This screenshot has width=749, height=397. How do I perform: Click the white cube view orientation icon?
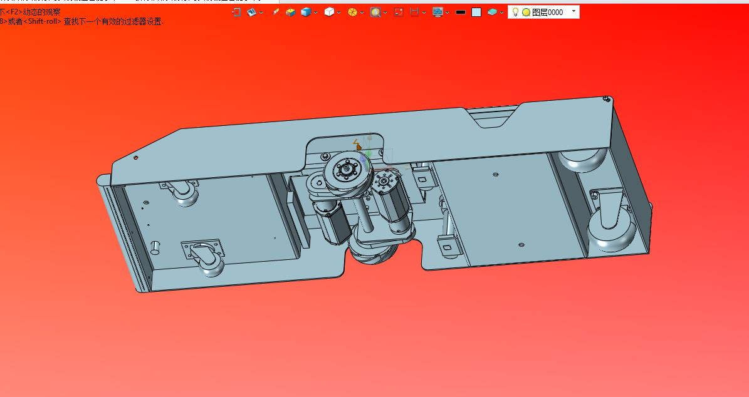329,13
